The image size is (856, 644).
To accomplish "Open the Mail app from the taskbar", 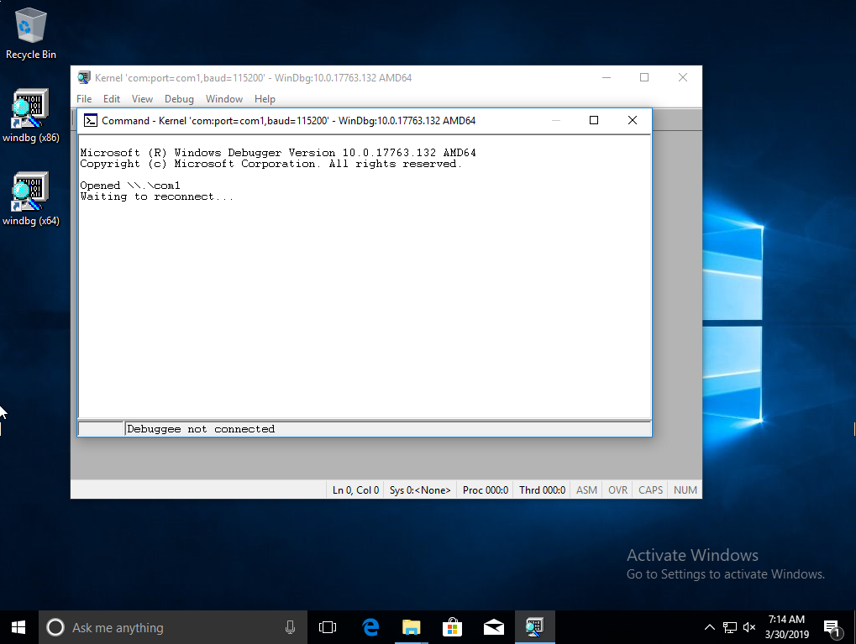I will (x=493, y=627).
